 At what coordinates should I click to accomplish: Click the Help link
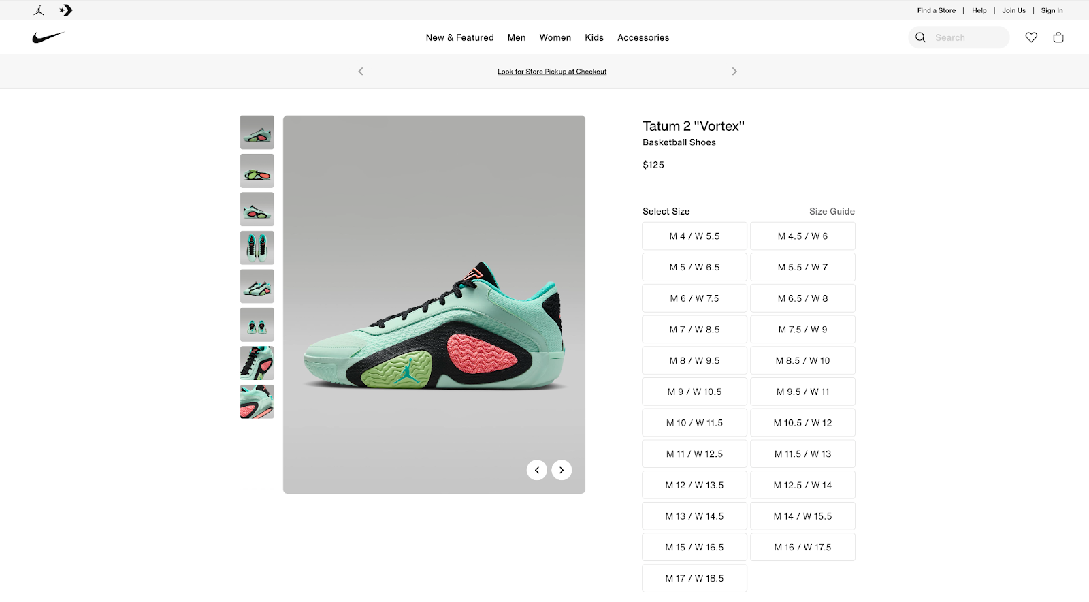pos(979,10)
